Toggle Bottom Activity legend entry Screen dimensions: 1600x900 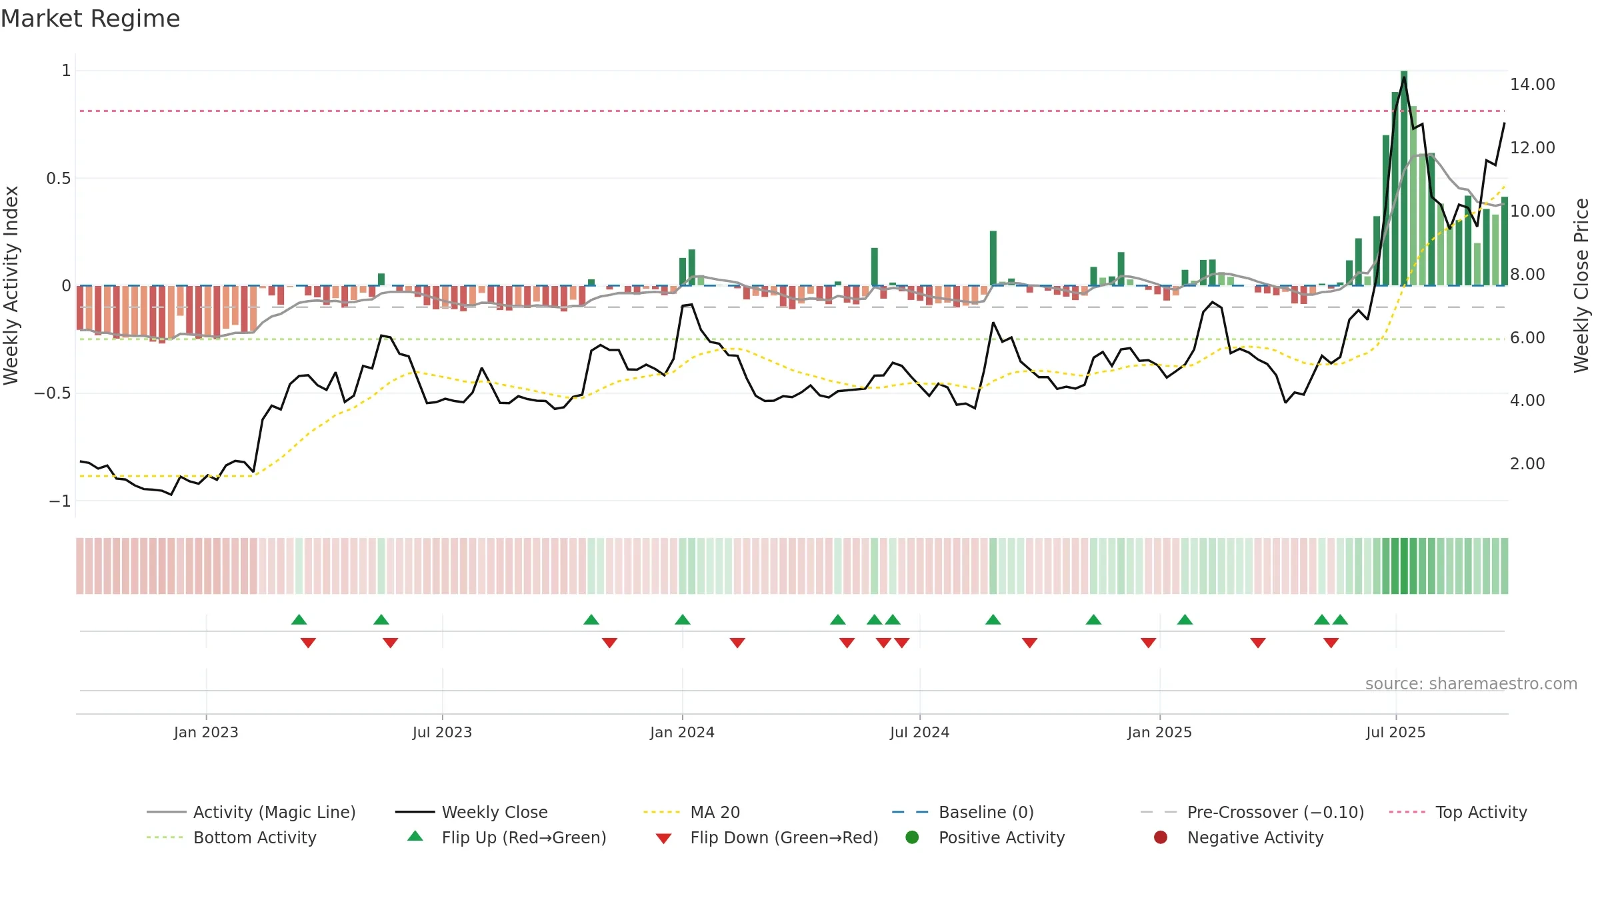click(x=231, y=837)
